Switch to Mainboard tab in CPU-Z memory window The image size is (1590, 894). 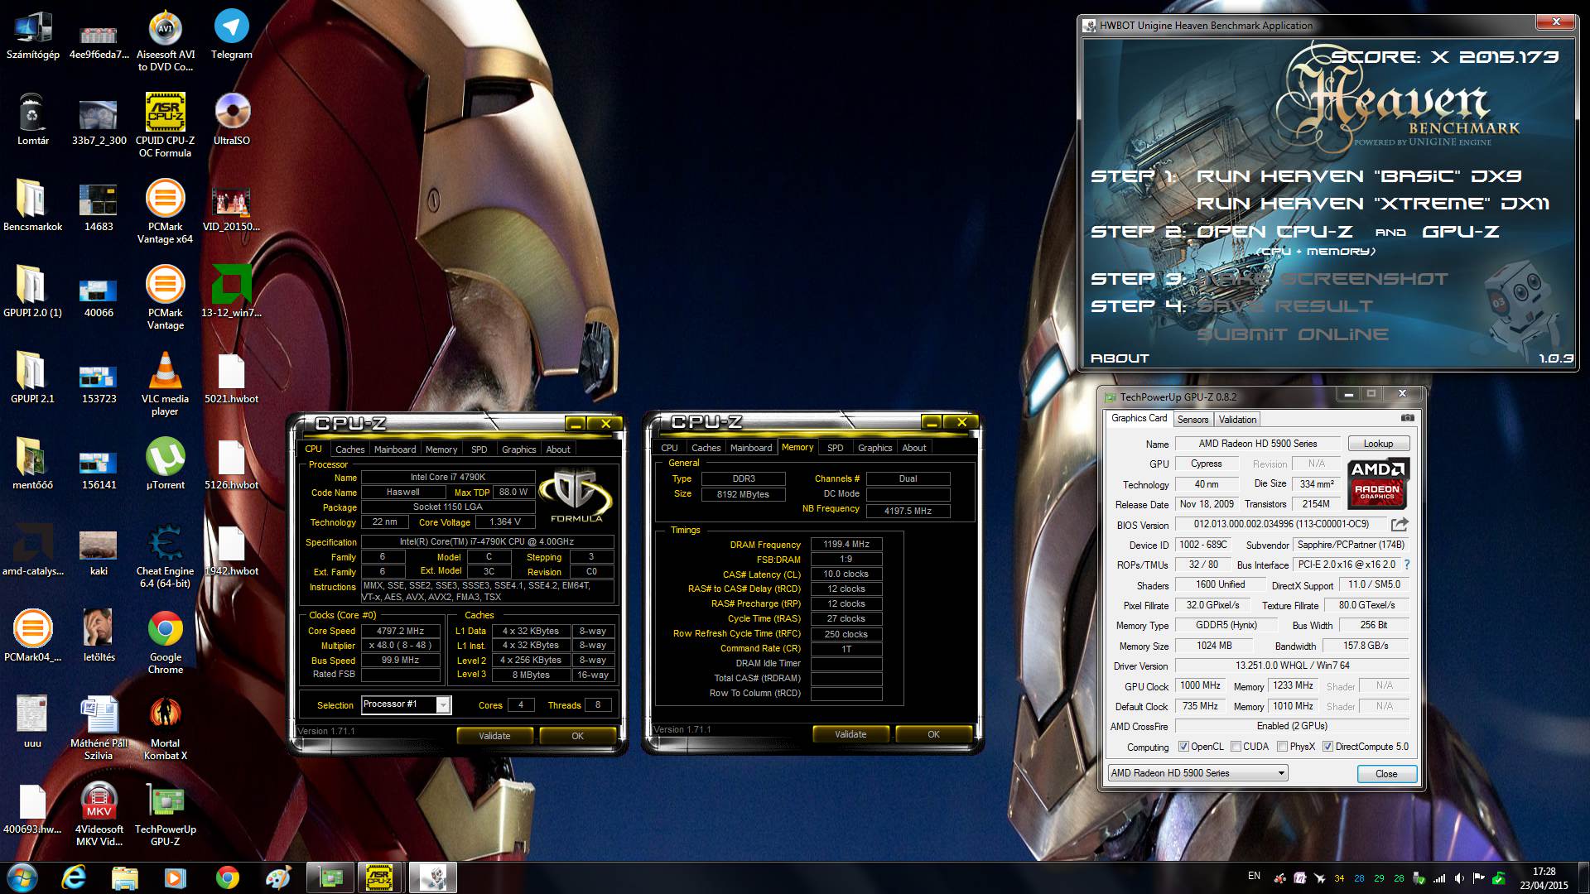point(751,448)
